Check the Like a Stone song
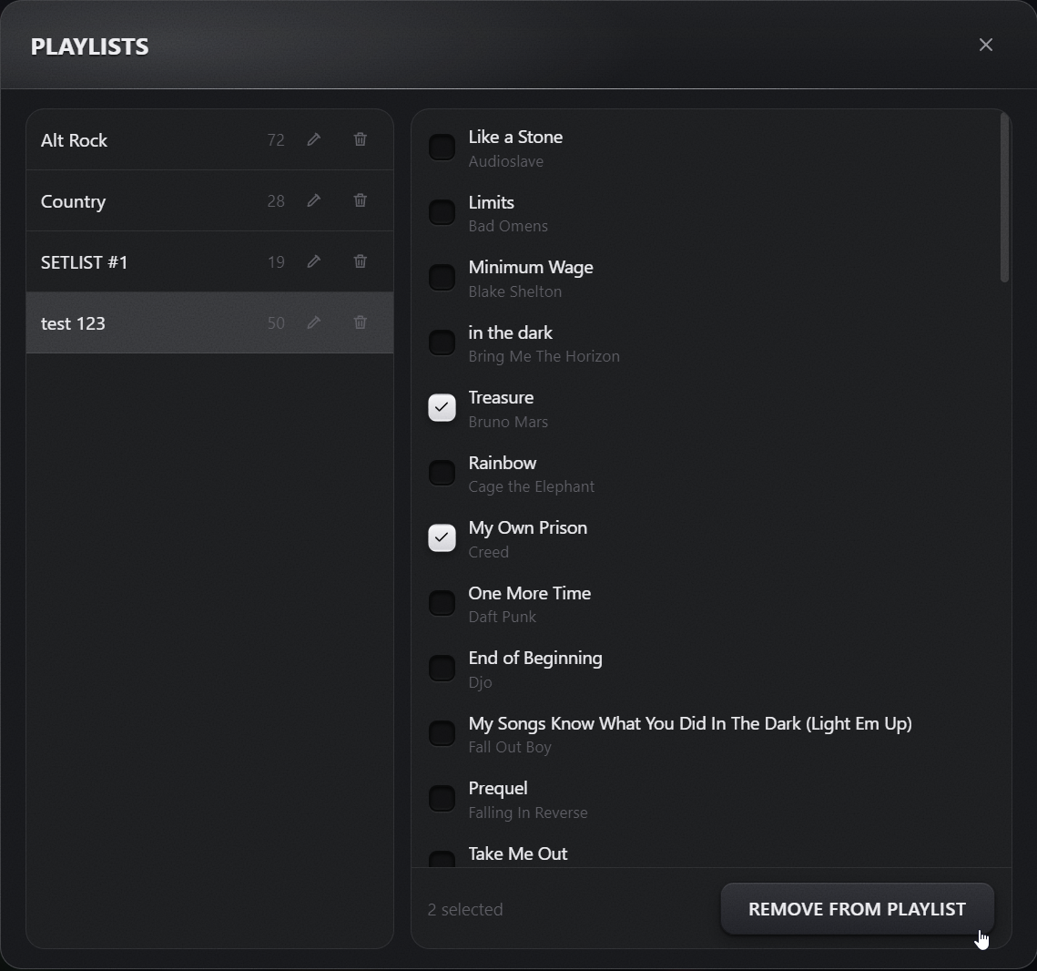Image resolution: width=1037 pixels, height=971 pixels. (442, 147)
